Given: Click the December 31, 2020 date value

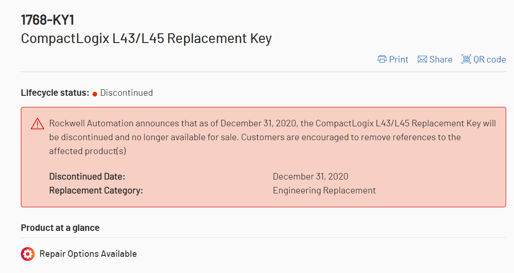Looking at the screenshot, I should pyautogui.click(x=310, y=176).
